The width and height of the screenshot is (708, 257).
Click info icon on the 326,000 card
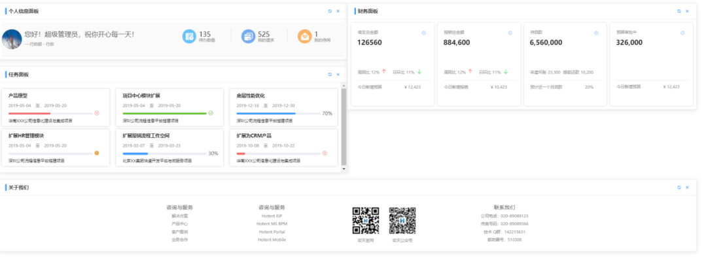[682, 33]
